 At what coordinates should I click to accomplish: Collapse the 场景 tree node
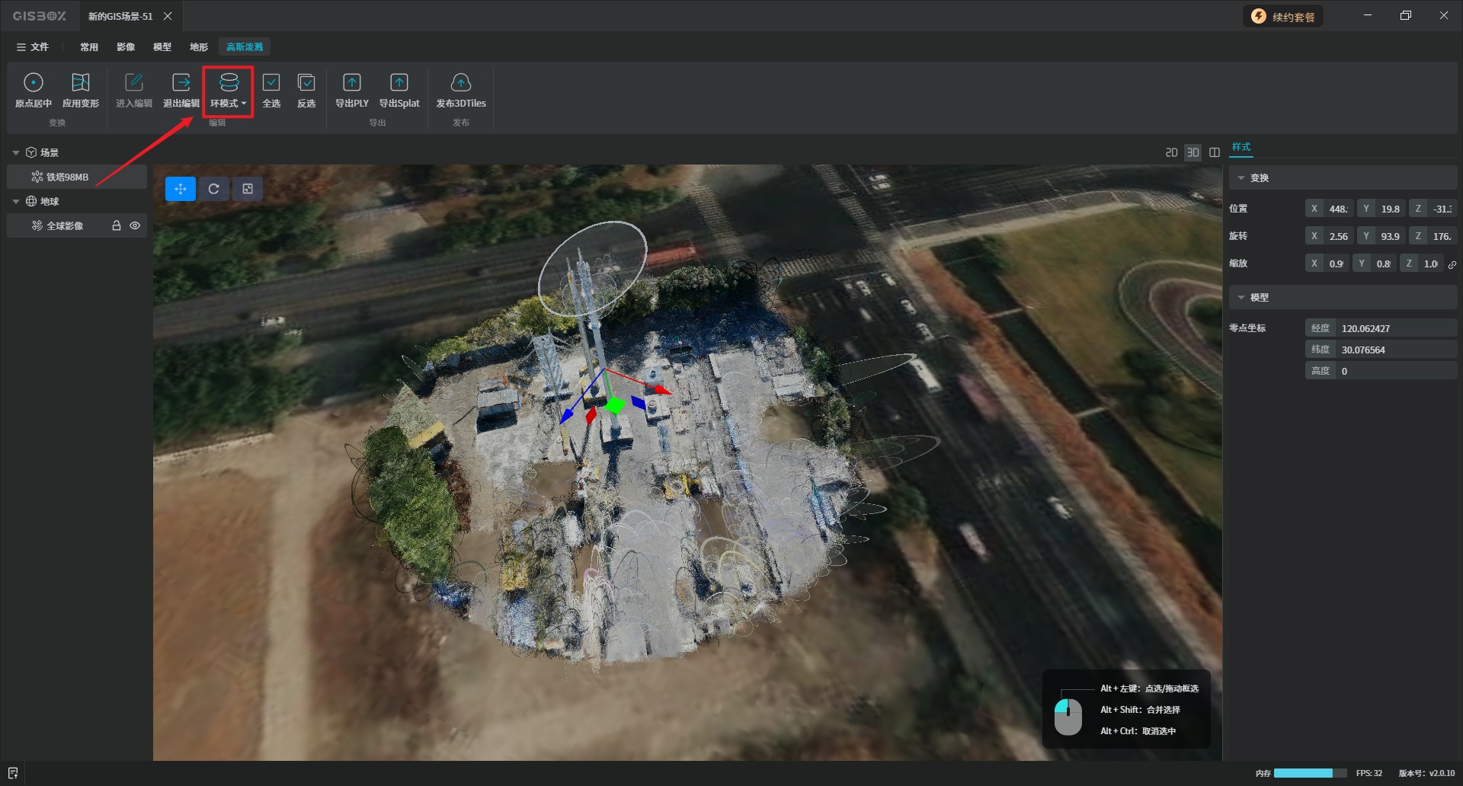[x=16, y=153]
